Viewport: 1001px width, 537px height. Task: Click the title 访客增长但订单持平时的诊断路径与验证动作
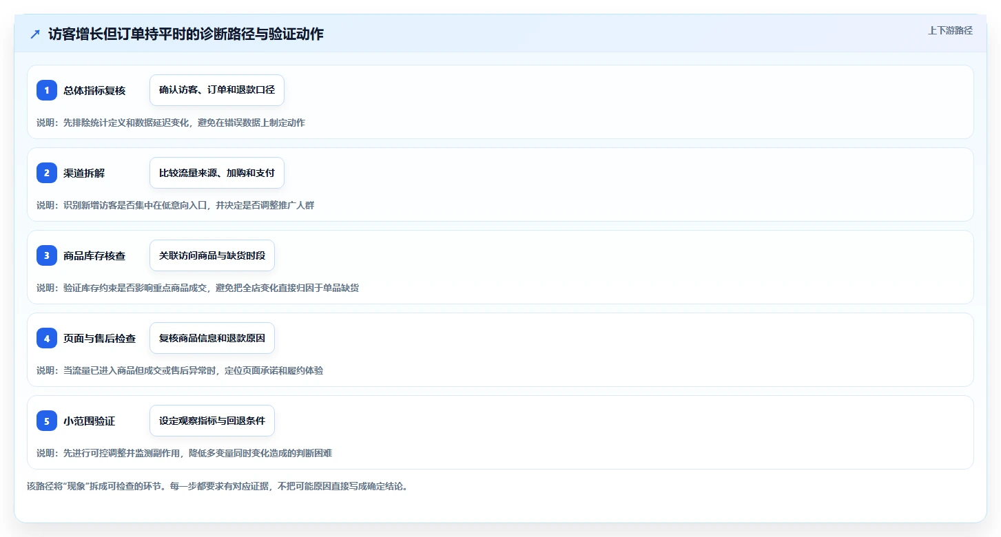(186, 34)
